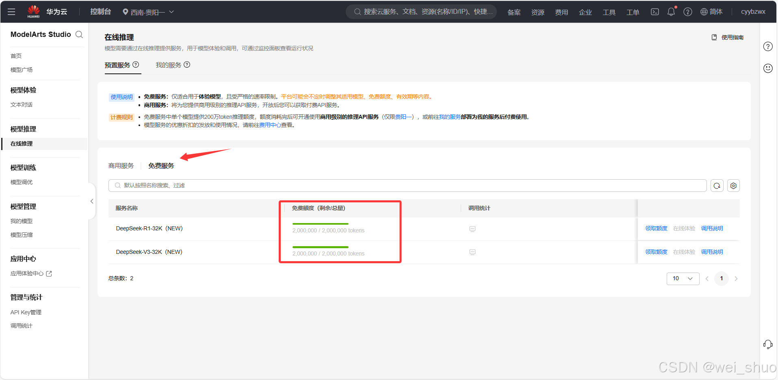Click 在线体验 for DeepSeek-R1-32K
This screenshot has height=380, width=778.
684,228
